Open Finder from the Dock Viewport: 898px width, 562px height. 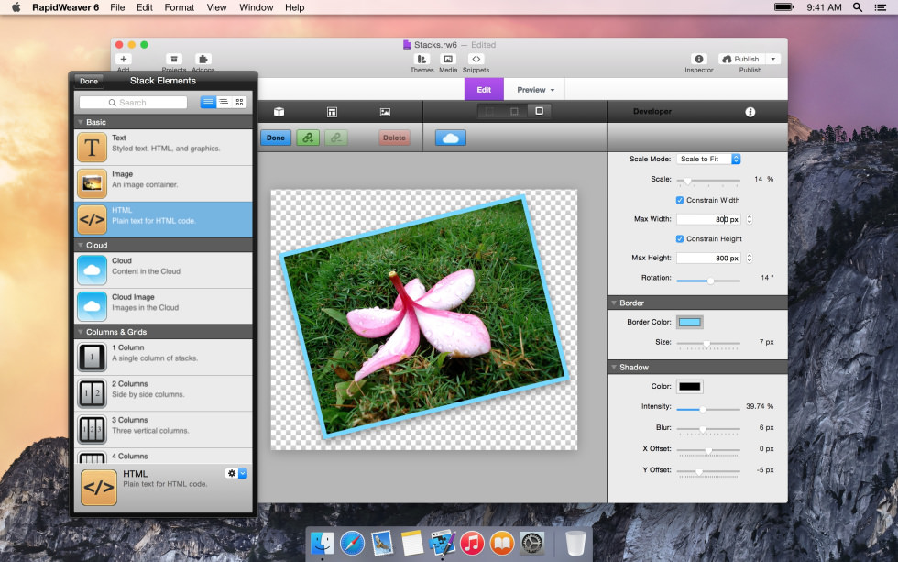[x=323, y=543]
